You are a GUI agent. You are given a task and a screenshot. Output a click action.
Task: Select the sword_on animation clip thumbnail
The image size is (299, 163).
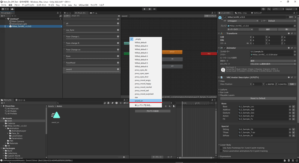[x=55, y=115]
